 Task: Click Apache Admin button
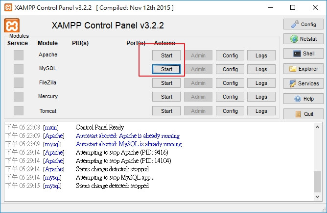(198, 55)
